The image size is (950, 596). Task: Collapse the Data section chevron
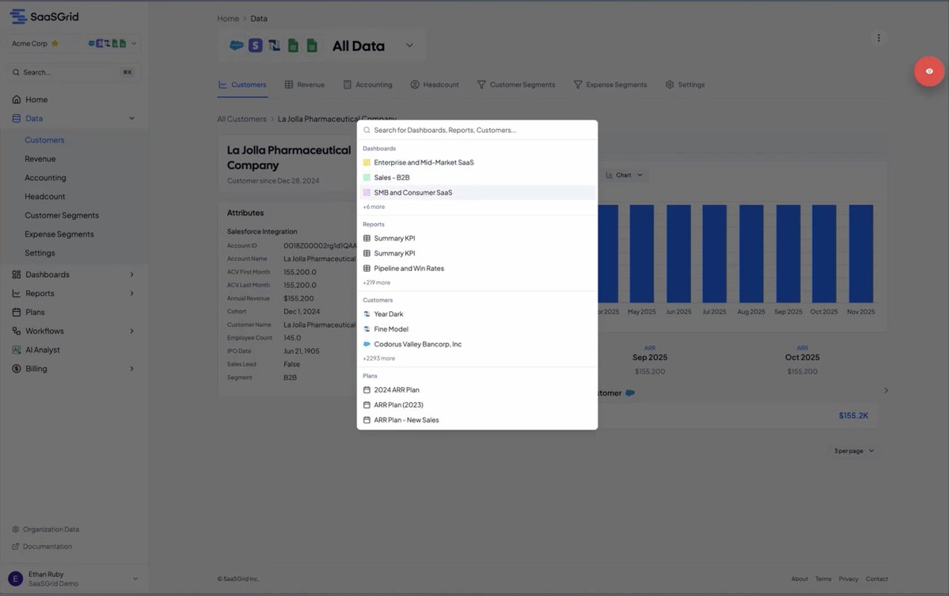(131, 119)
